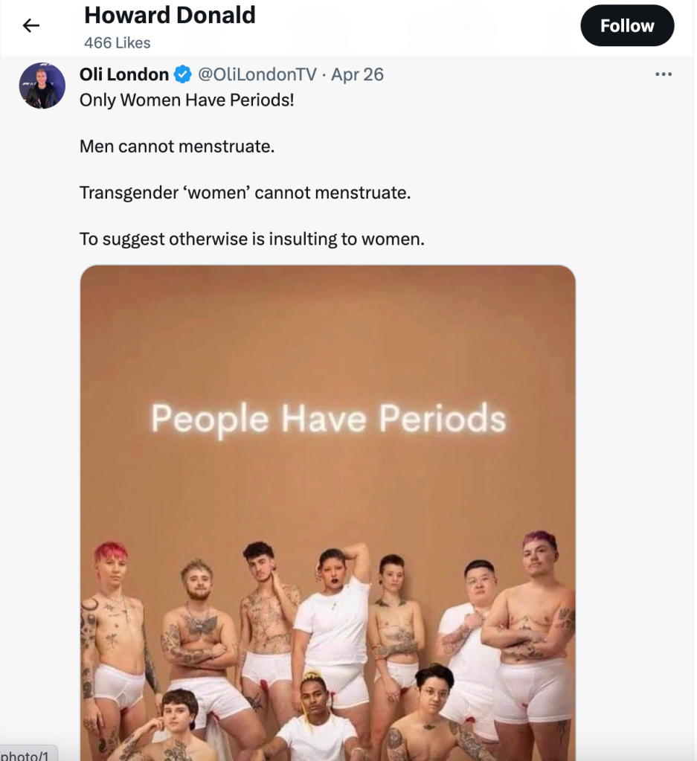The height and width of the screenshot is (761, 697).
Task: Open the three-dot more options menu
Action: [x=663, y=74]
